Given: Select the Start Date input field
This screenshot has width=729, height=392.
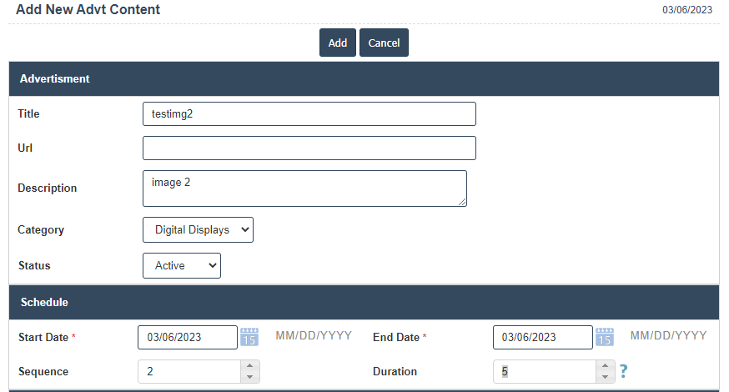Looking at the screenshot, I should pyautogui.click(x=188, y=337).
